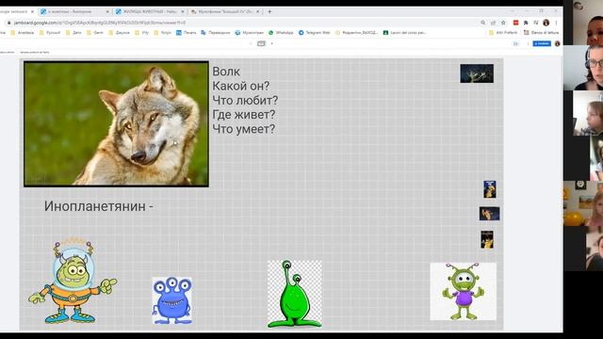Open the WhatsApp bookmark
Viewport: 603px width, 339px height.
pyautogui.click(x=281, y=33)
